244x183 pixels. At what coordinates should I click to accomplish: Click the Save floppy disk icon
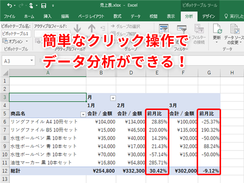pyautogui.click(x=43, y=6)
